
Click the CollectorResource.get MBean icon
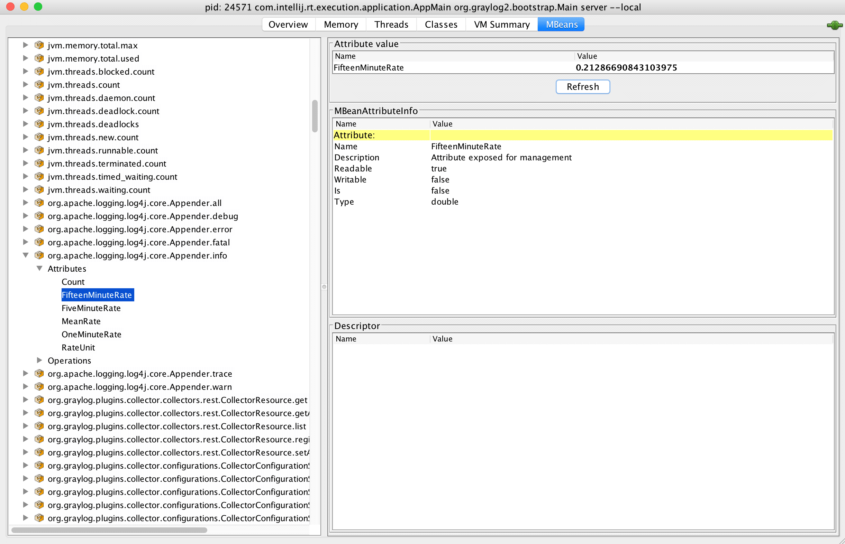[x=39, y=400]
